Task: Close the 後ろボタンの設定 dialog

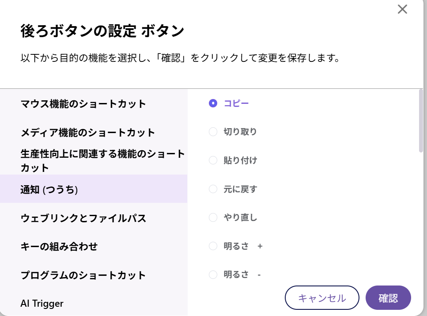Action: coord(402,9)
